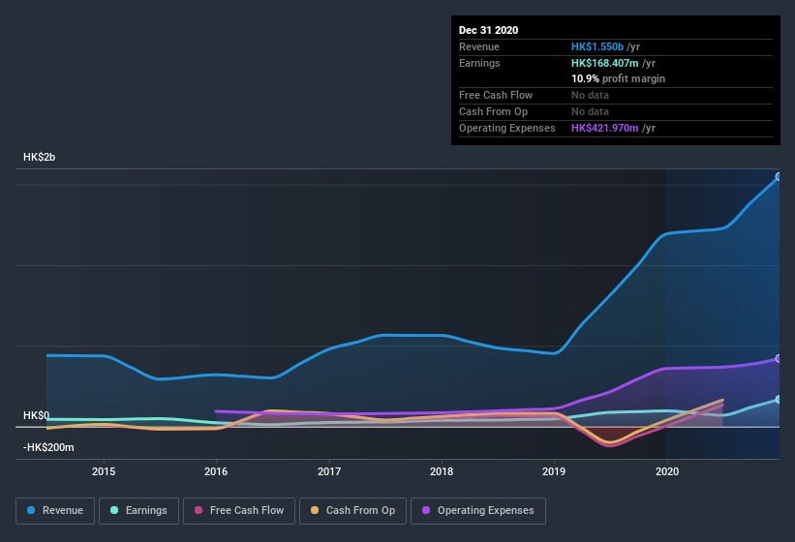Click the 2020 year label
This screenshot has height=542, width=795.
coord(666,472)
